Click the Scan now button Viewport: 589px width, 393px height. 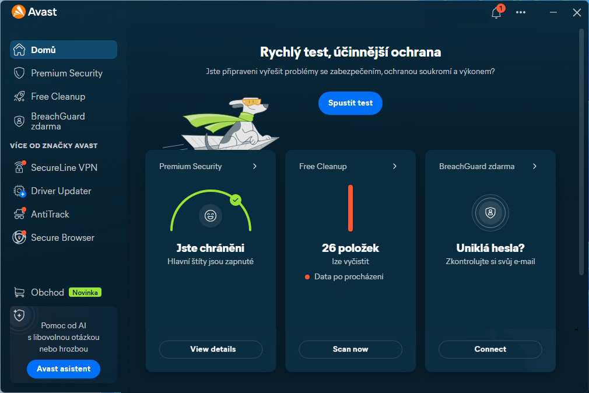tap(350, 349)
